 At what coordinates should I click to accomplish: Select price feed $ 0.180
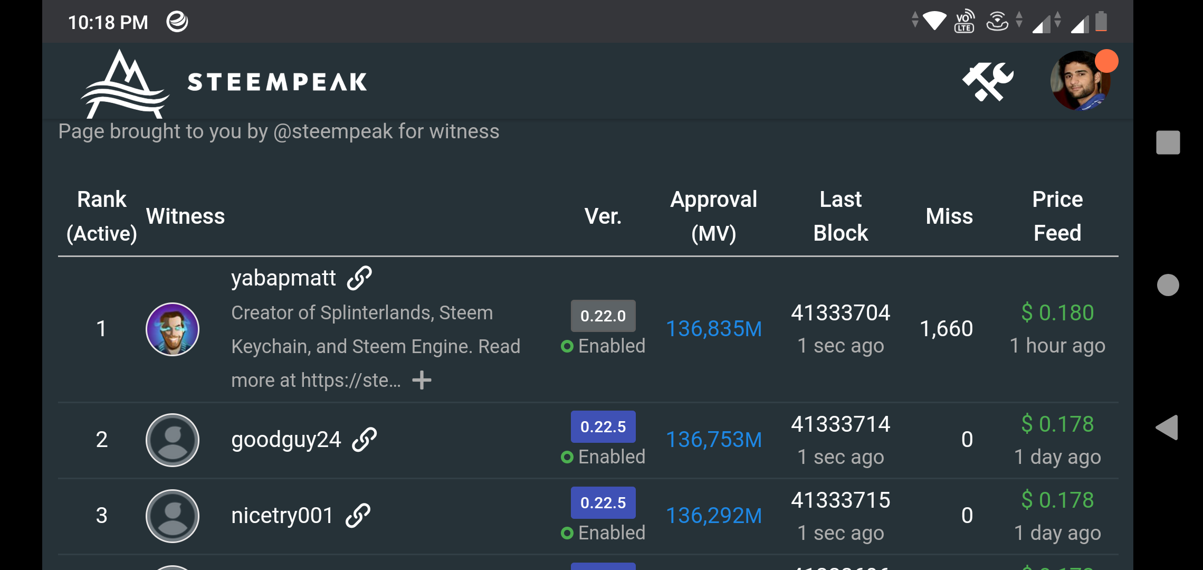(1057, 313)
